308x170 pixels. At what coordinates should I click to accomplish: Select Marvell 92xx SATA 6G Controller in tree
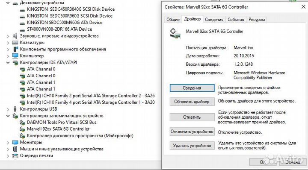(x=58, y=129)
